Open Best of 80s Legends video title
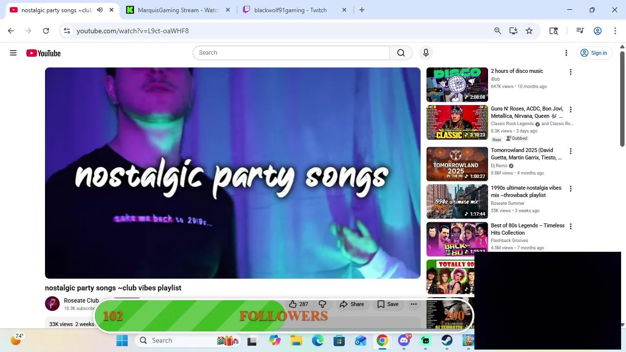Screen dimensions: 626x352 tap(528, 229)
